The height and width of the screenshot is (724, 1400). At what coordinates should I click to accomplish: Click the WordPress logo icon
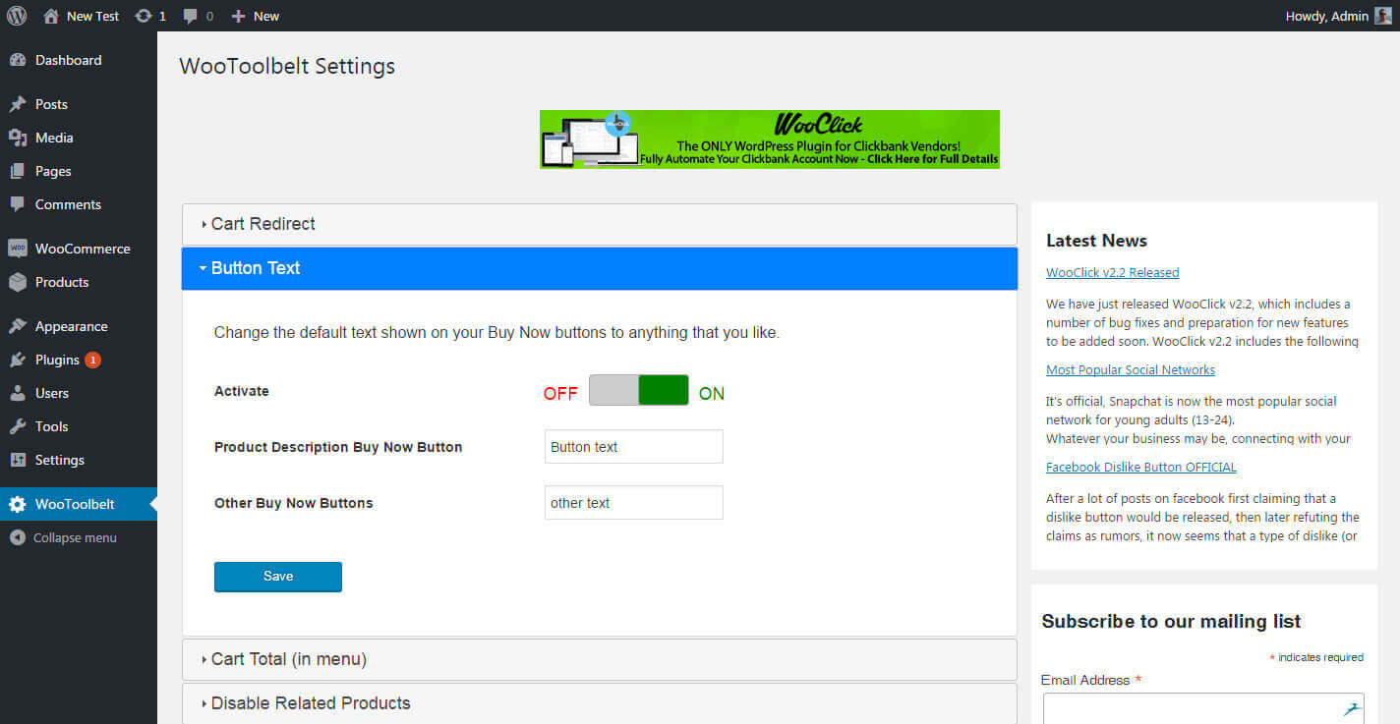(17, 16)
